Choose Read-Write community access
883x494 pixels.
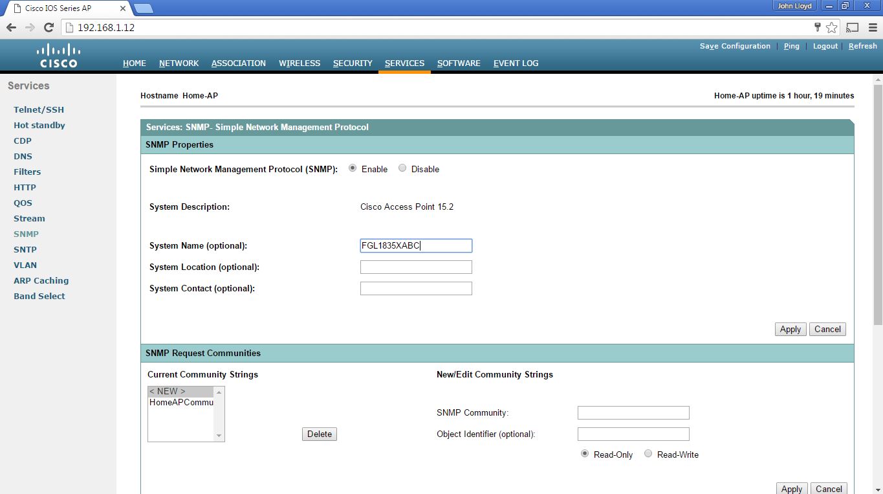pos(648,454)
